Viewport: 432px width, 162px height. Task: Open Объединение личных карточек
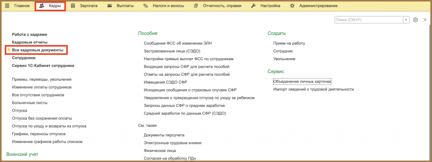(x=302, y=82)
